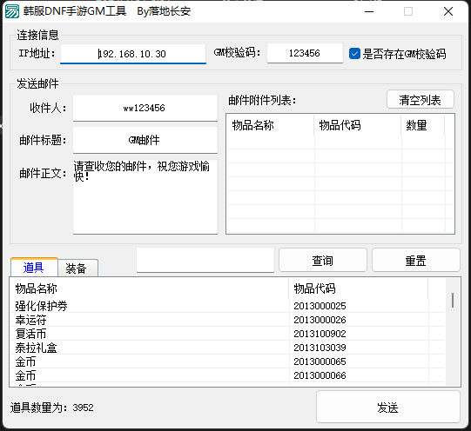Close the GM tool window
471x431 pixels.
click(448, 11)
